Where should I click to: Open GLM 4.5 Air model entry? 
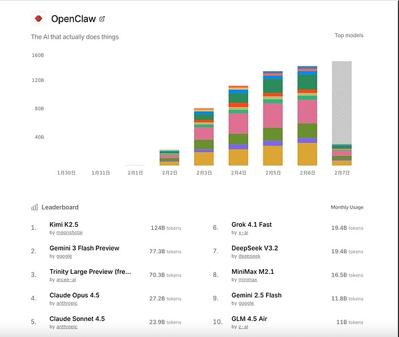(251, 319)
